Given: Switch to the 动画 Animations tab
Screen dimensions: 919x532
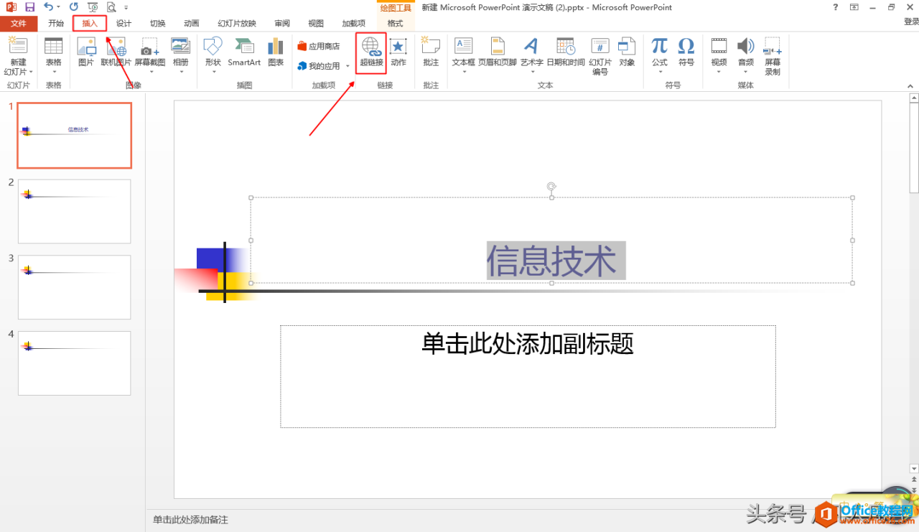Looking at the screenshot, I should pos(191,24).
